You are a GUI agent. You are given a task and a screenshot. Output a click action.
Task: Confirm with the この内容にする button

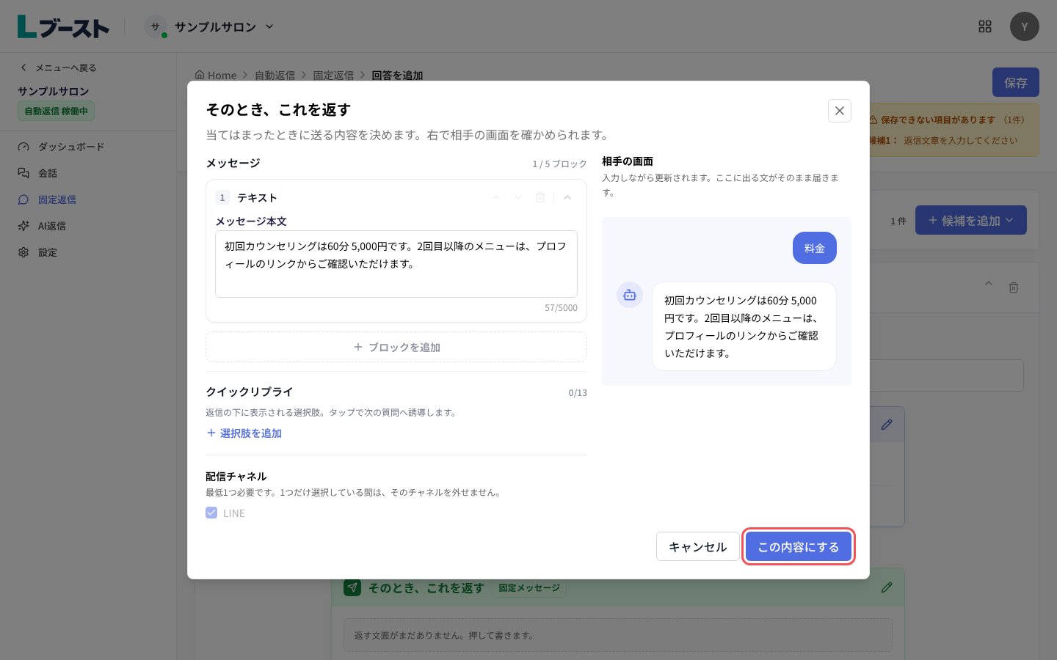pyautogui.click(x=799, y=546)
